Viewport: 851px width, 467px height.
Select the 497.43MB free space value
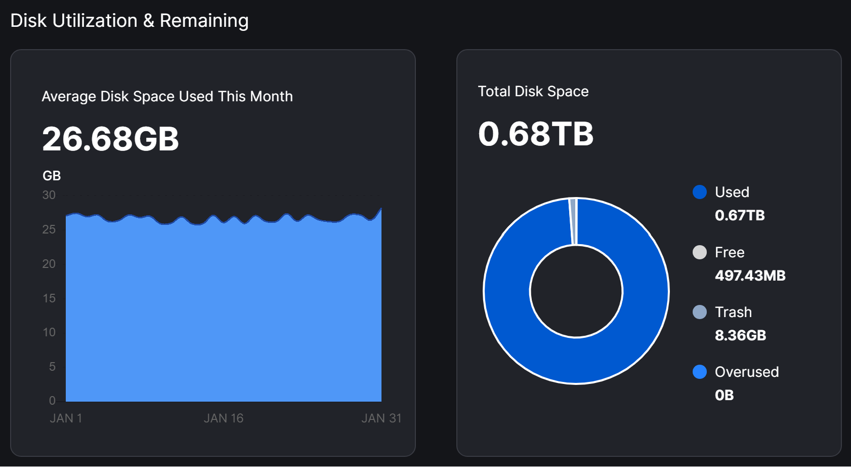coord(750,276)
